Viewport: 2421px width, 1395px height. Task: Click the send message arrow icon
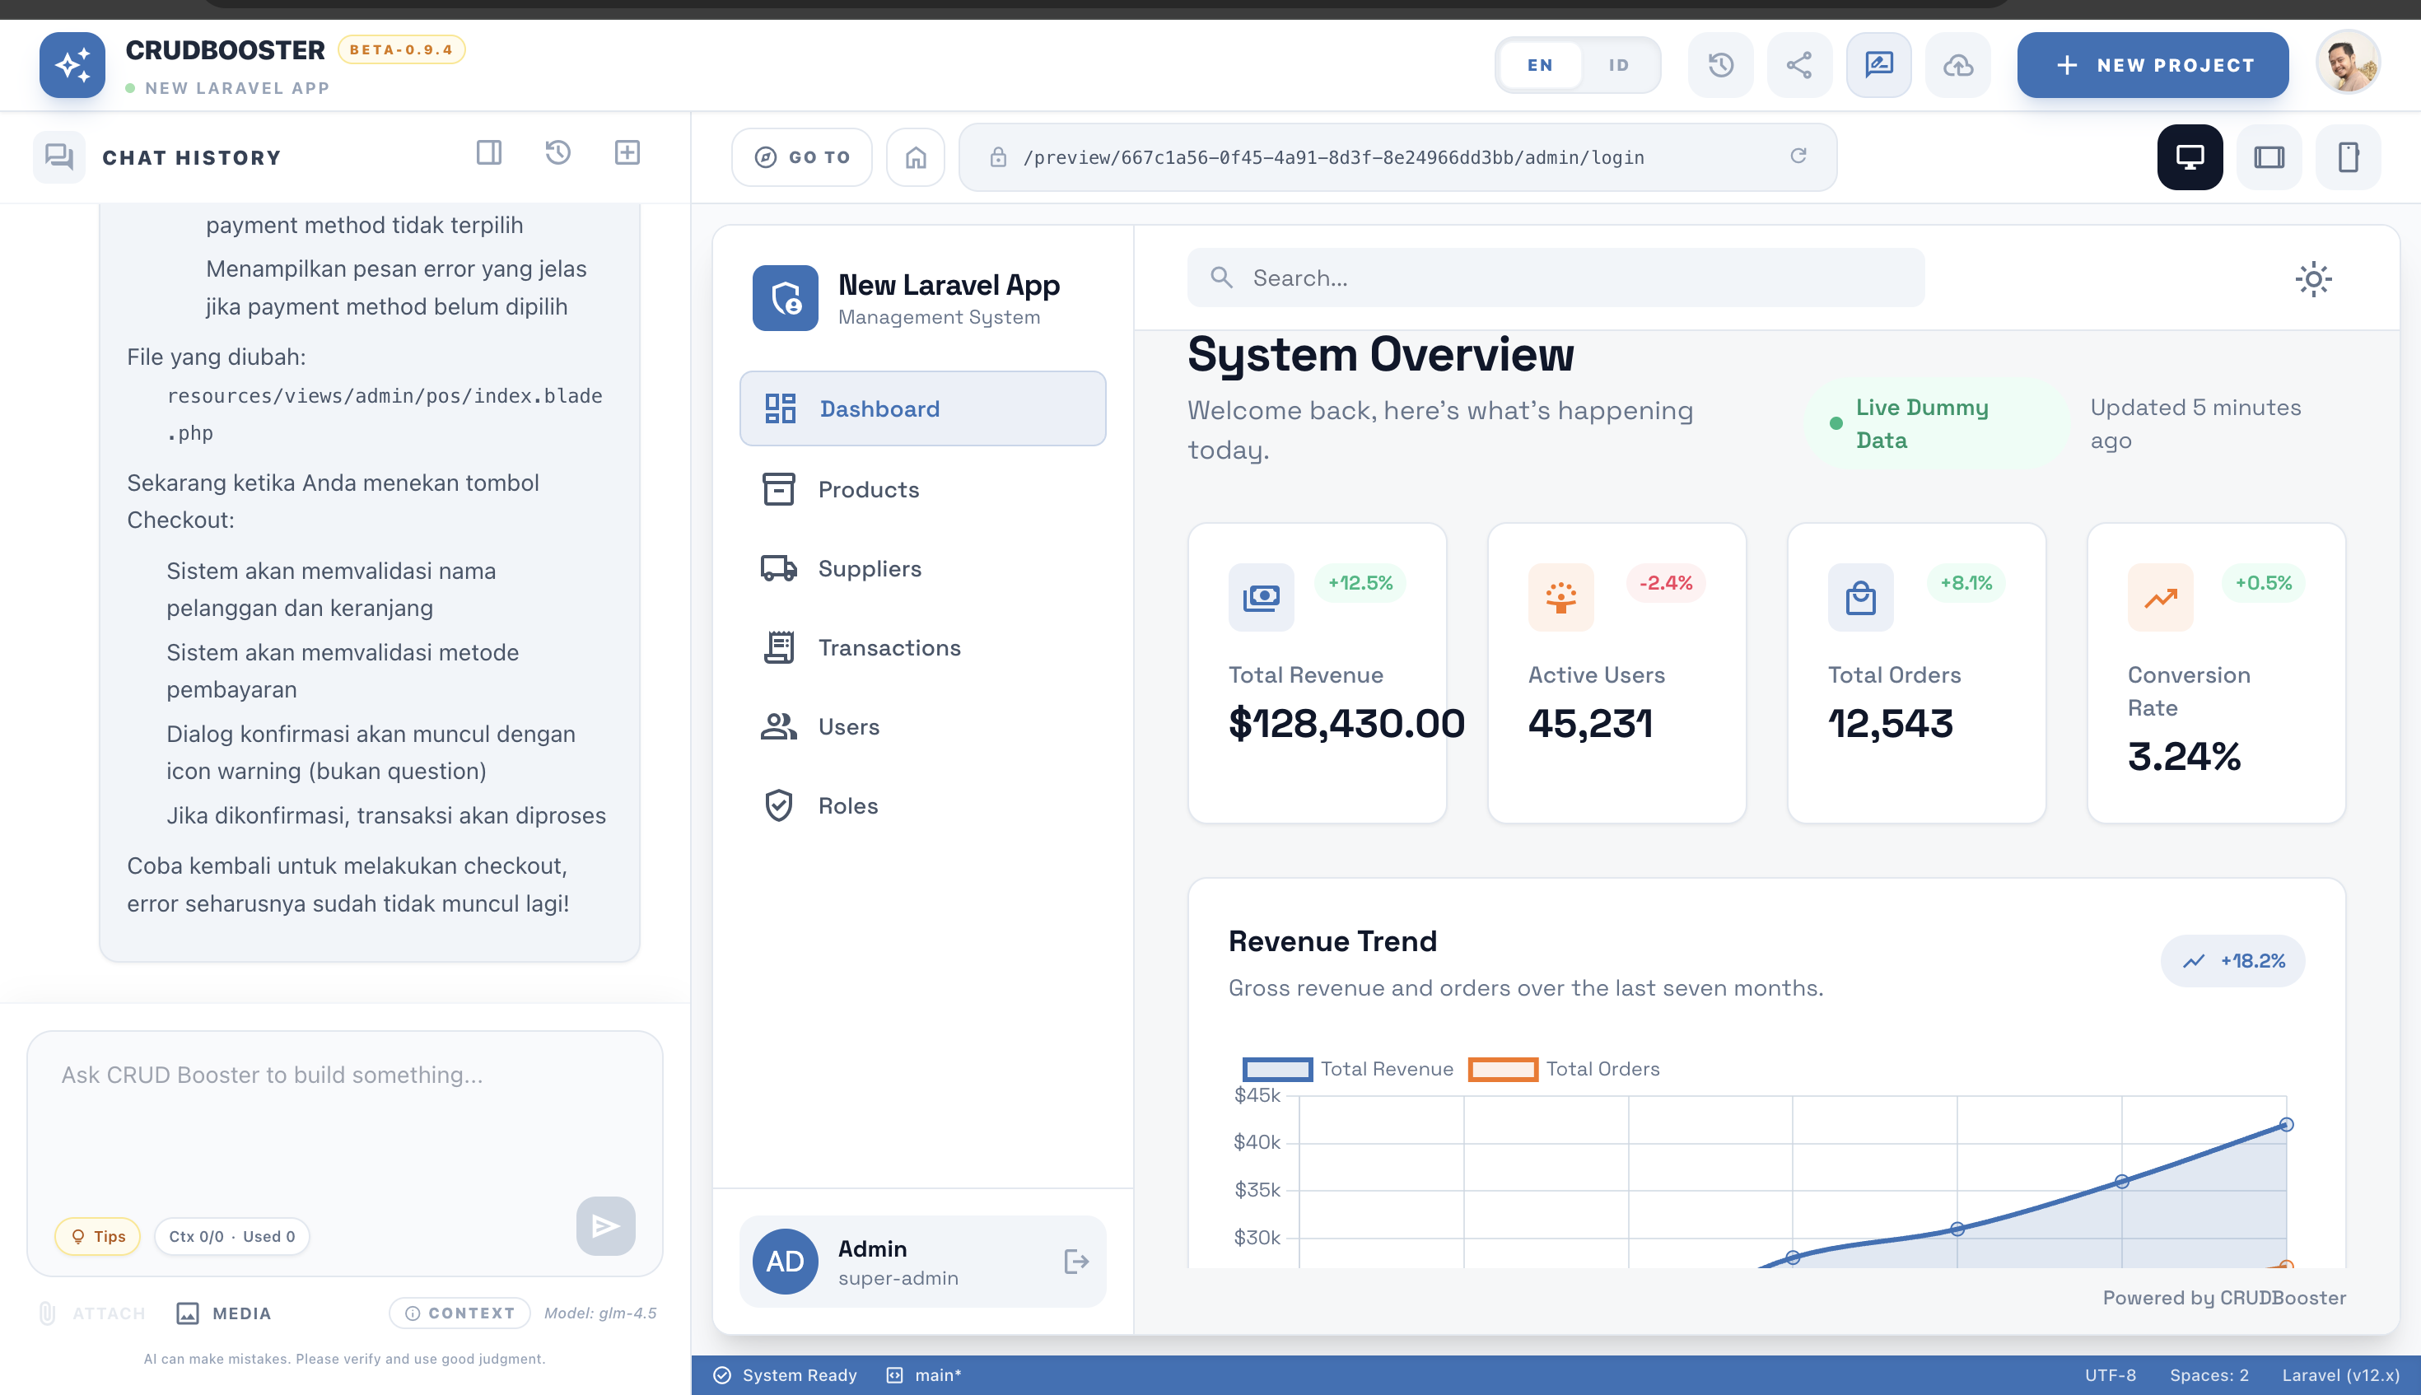(x=604, y=1225)
